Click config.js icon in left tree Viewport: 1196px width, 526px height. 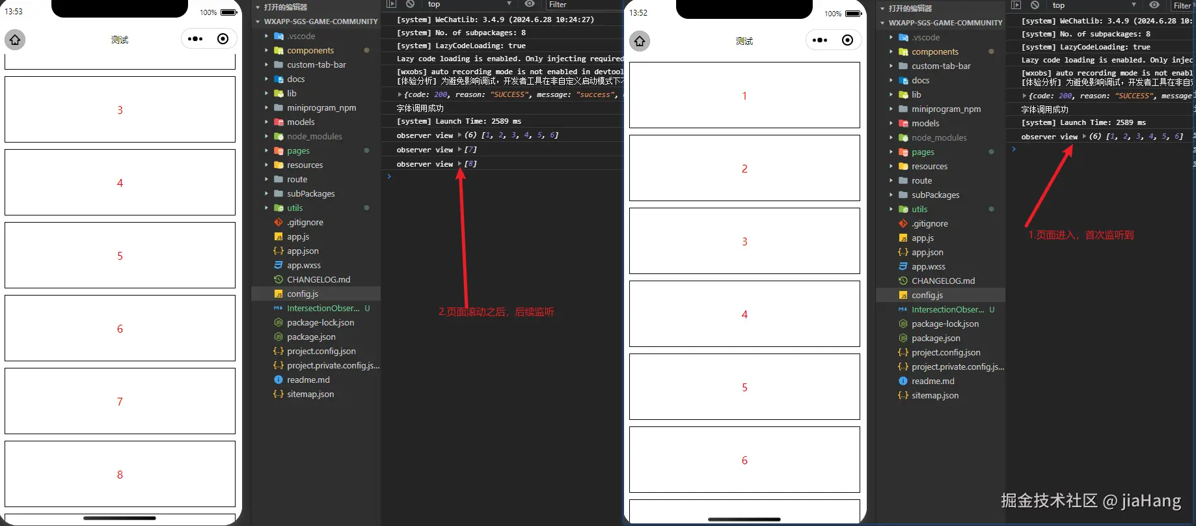[x=279, y=294]
